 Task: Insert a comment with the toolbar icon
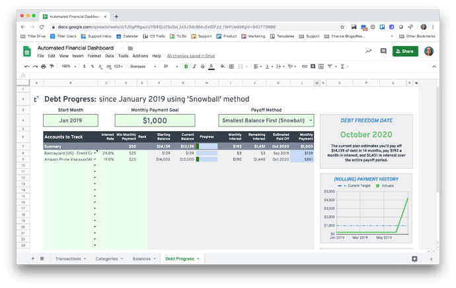[x=313, y=67]
